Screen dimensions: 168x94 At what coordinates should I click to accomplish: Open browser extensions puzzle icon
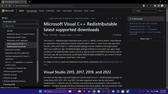(x=155, y=6)
